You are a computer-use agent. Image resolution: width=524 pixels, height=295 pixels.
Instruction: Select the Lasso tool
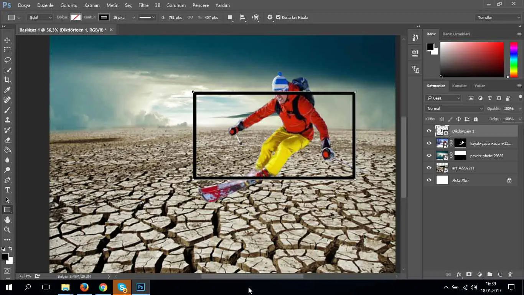tap(7, 60)
